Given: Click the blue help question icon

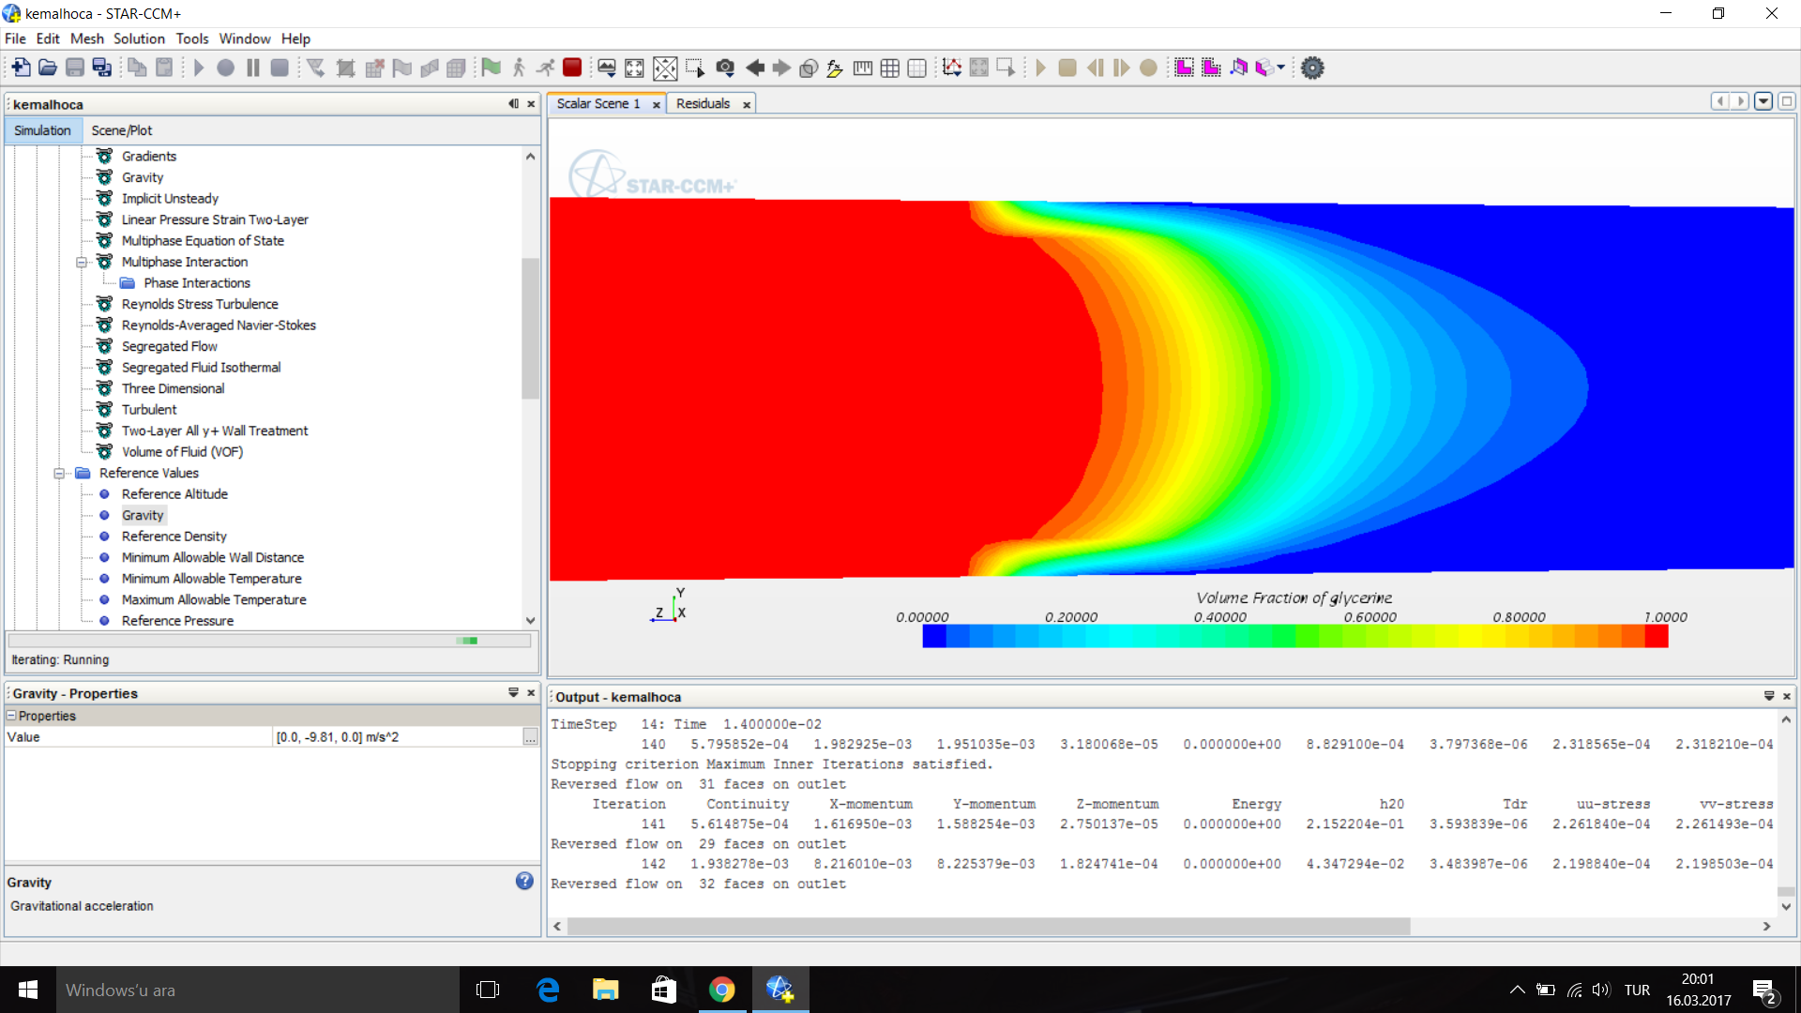Looking at the screenshot, I should [x=524, y=881].
